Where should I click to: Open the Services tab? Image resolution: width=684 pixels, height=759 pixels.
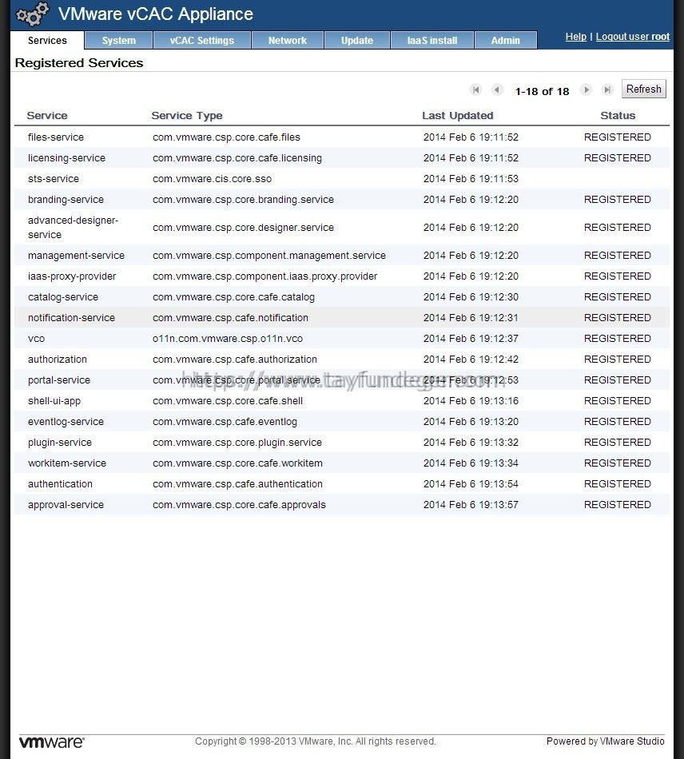point(47,40)
